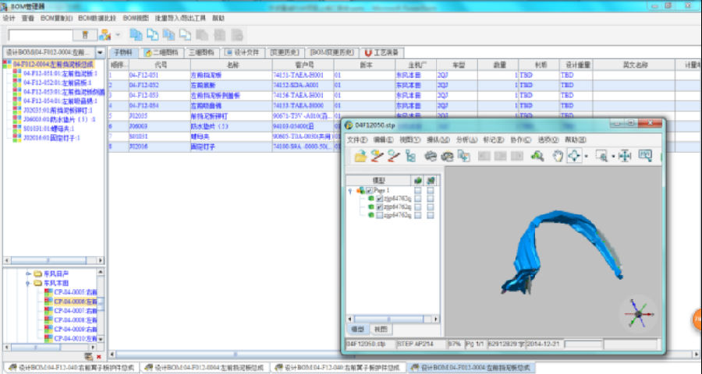Toggle the Page 1 checkbox in model tree

click(370, 191)
